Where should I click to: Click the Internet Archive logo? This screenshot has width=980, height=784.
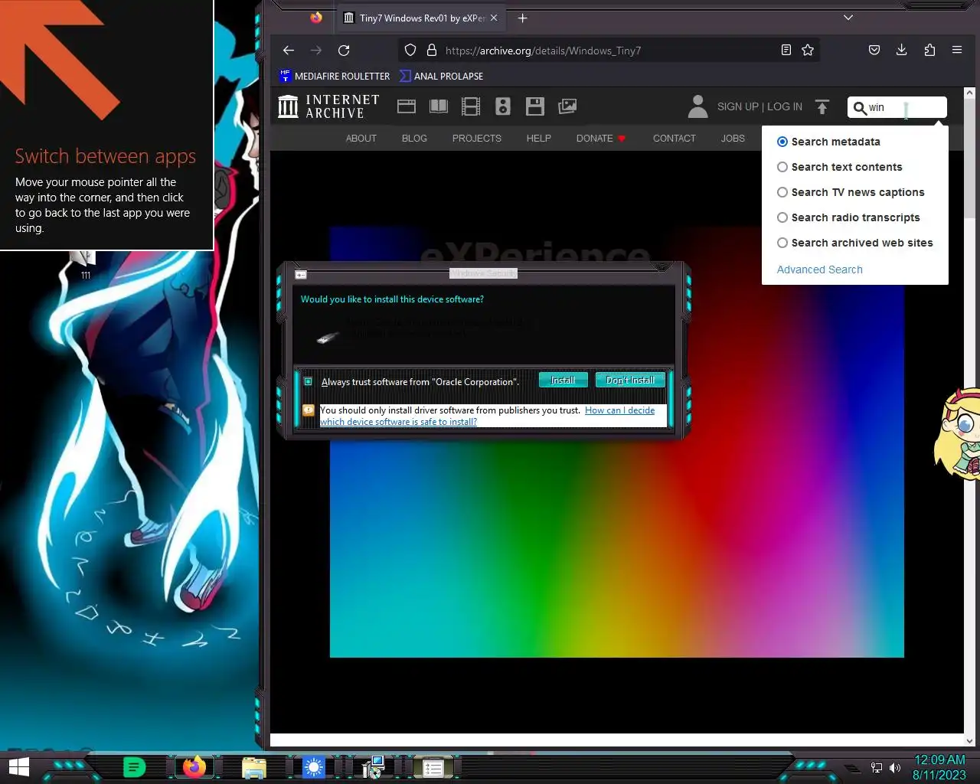click(x=328, y=106)
